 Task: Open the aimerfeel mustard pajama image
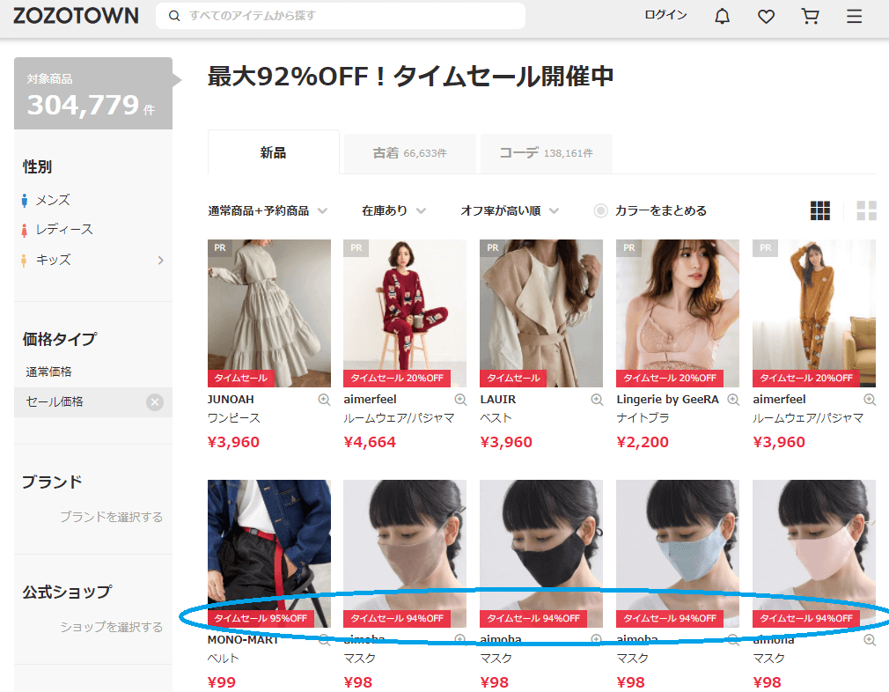click(814, 313)
